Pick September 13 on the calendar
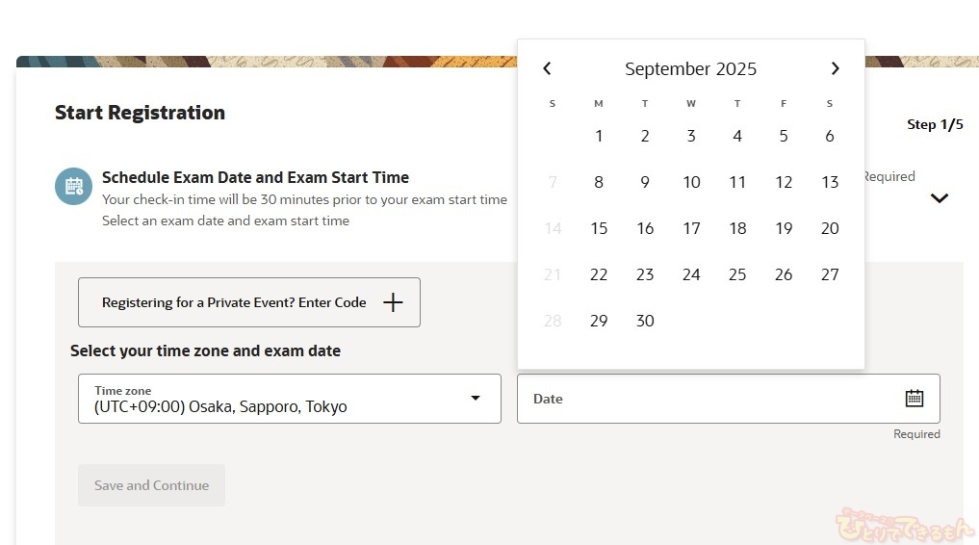The image size is (979, 545). (830, 182)
